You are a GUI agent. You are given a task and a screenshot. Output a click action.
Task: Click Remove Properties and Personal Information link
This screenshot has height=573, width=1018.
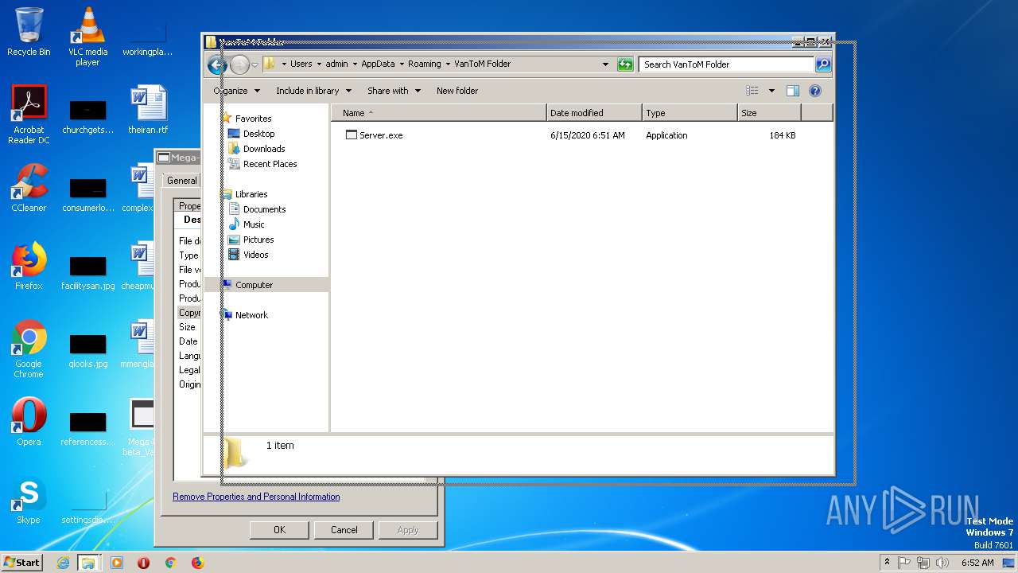[x=256, y=497]
